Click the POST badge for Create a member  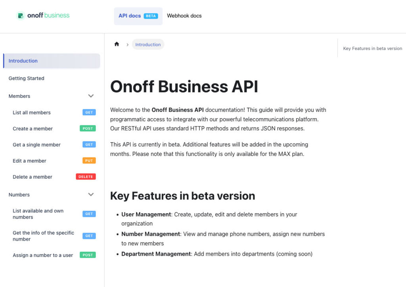[87, 128]
